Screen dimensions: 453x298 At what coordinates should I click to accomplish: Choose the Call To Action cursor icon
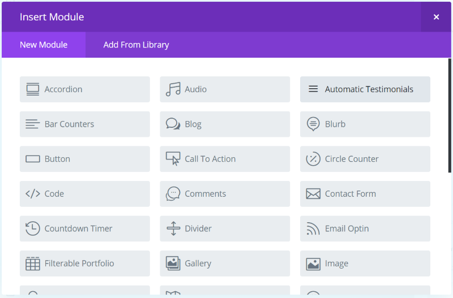point(173,159)
